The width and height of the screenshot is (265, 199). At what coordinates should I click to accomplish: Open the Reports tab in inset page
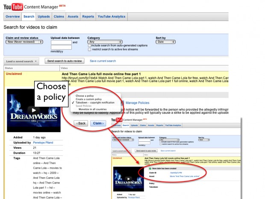(159, 125)
